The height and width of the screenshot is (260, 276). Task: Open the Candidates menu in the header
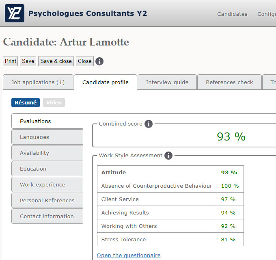[232, 14]
